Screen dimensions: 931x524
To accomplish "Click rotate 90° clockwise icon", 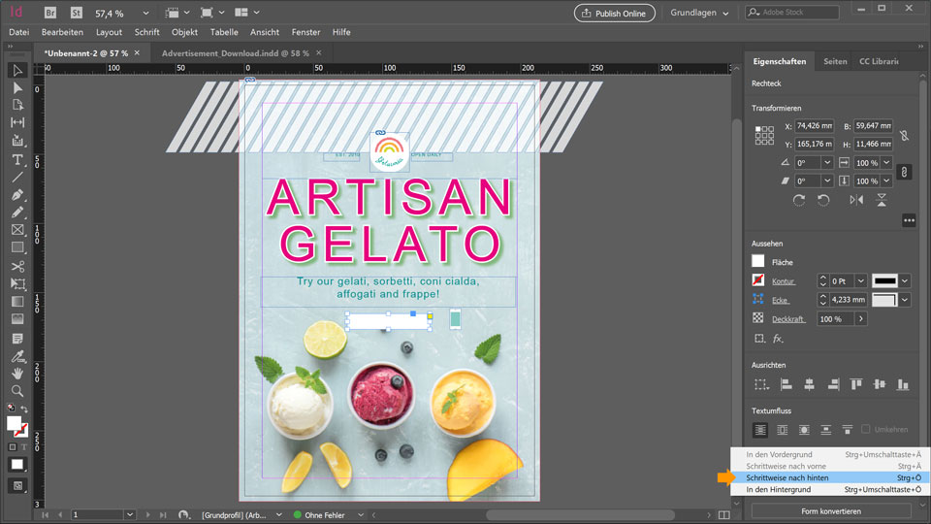I will click(798, 200).
